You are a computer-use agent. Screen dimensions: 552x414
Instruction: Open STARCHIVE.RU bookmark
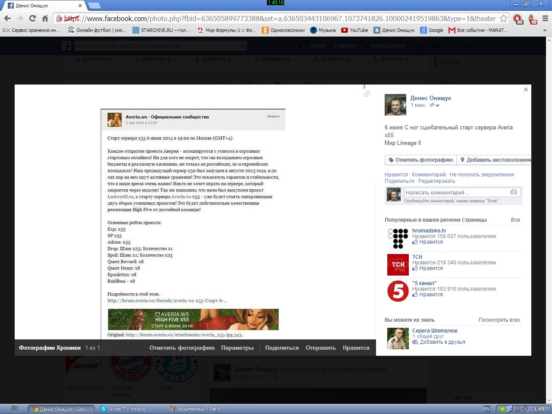pos(161,30)
